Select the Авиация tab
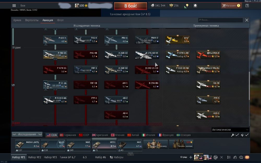 tap(48, 20)
